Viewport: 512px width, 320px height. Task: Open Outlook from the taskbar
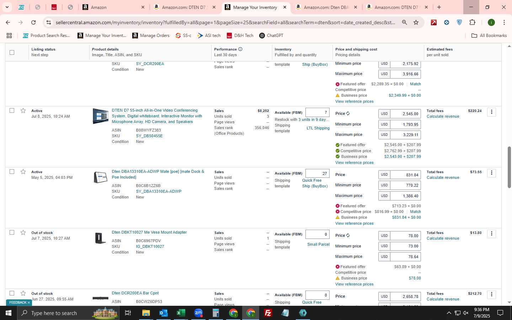163,313
